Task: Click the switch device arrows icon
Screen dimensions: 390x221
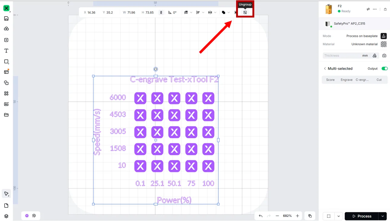Action: (x=368, y=9)
